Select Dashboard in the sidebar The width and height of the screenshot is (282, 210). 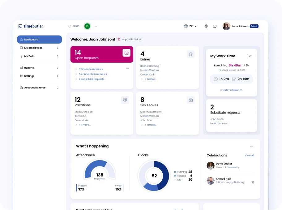(x=39, y=40)
